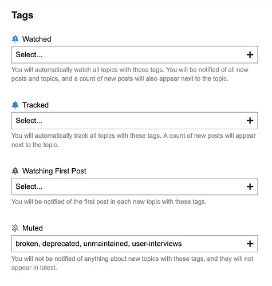Click the 'user-interviews' muted tag text

tap(157, 244)
